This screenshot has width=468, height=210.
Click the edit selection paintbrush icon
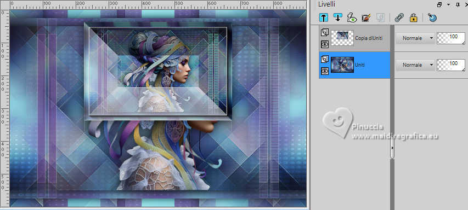[x=366, y=17]
